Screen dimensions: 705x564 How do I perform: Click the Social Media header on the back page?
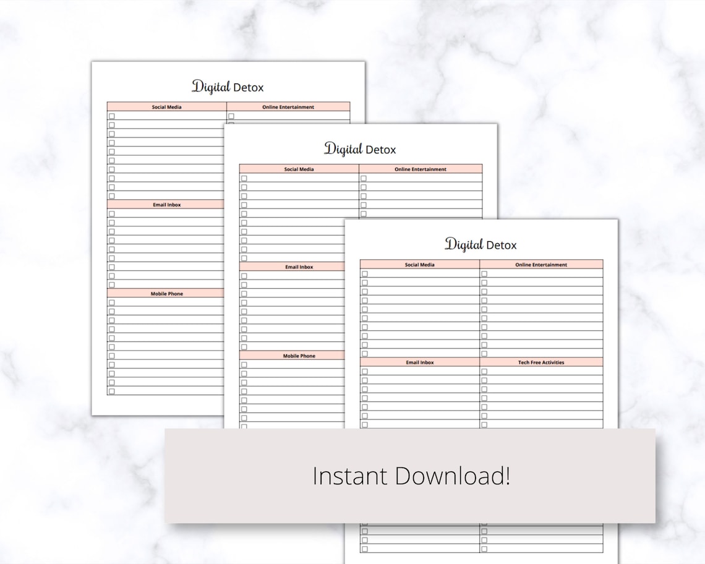(166, 106)
